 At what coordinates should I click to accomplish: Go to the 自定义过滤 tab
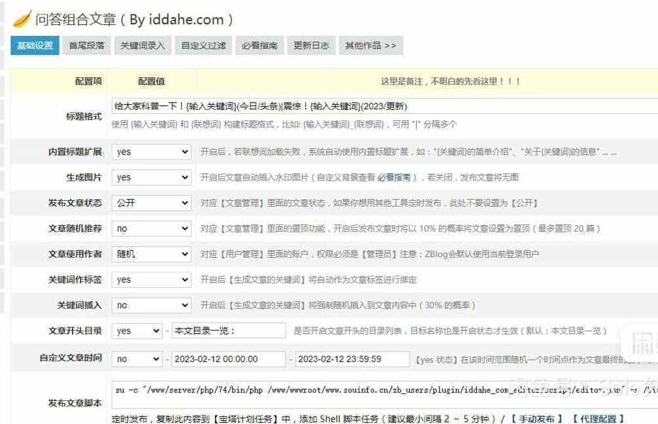coord(203,45)
